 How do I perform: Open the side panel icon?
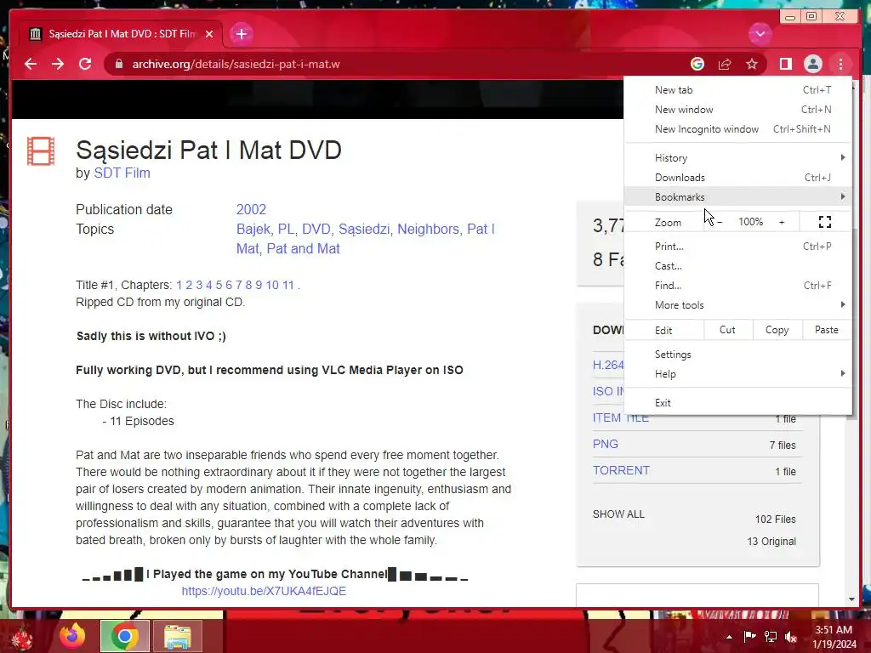tap(785, 64)
